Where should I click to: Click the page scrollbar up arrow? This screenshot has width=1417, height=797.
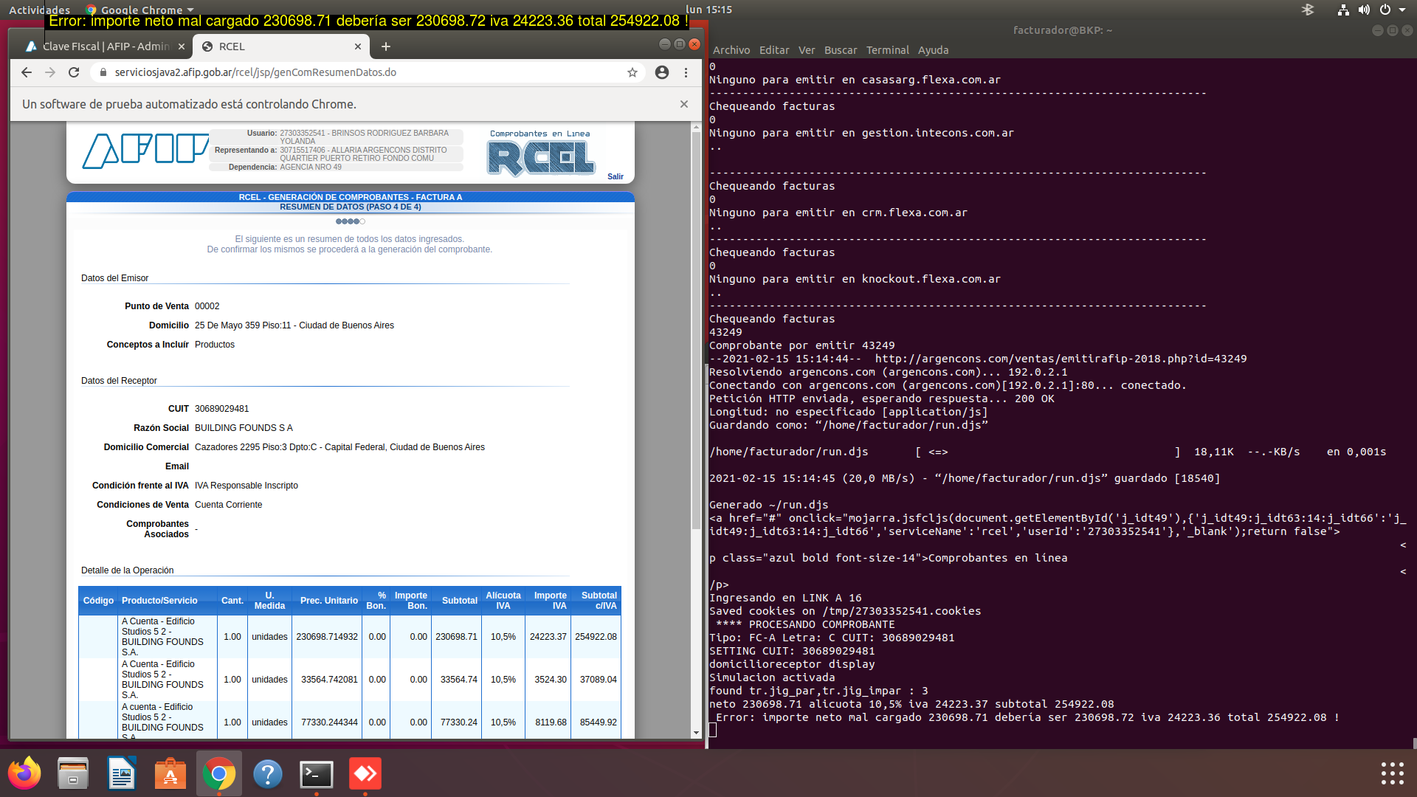click(x=696, y=127)
